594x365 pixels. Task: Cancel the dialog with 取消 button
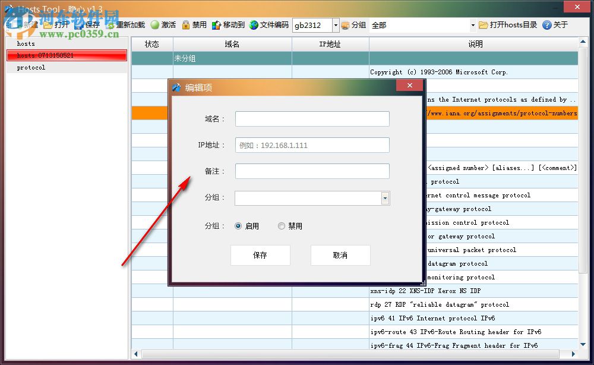click(340, 255)
